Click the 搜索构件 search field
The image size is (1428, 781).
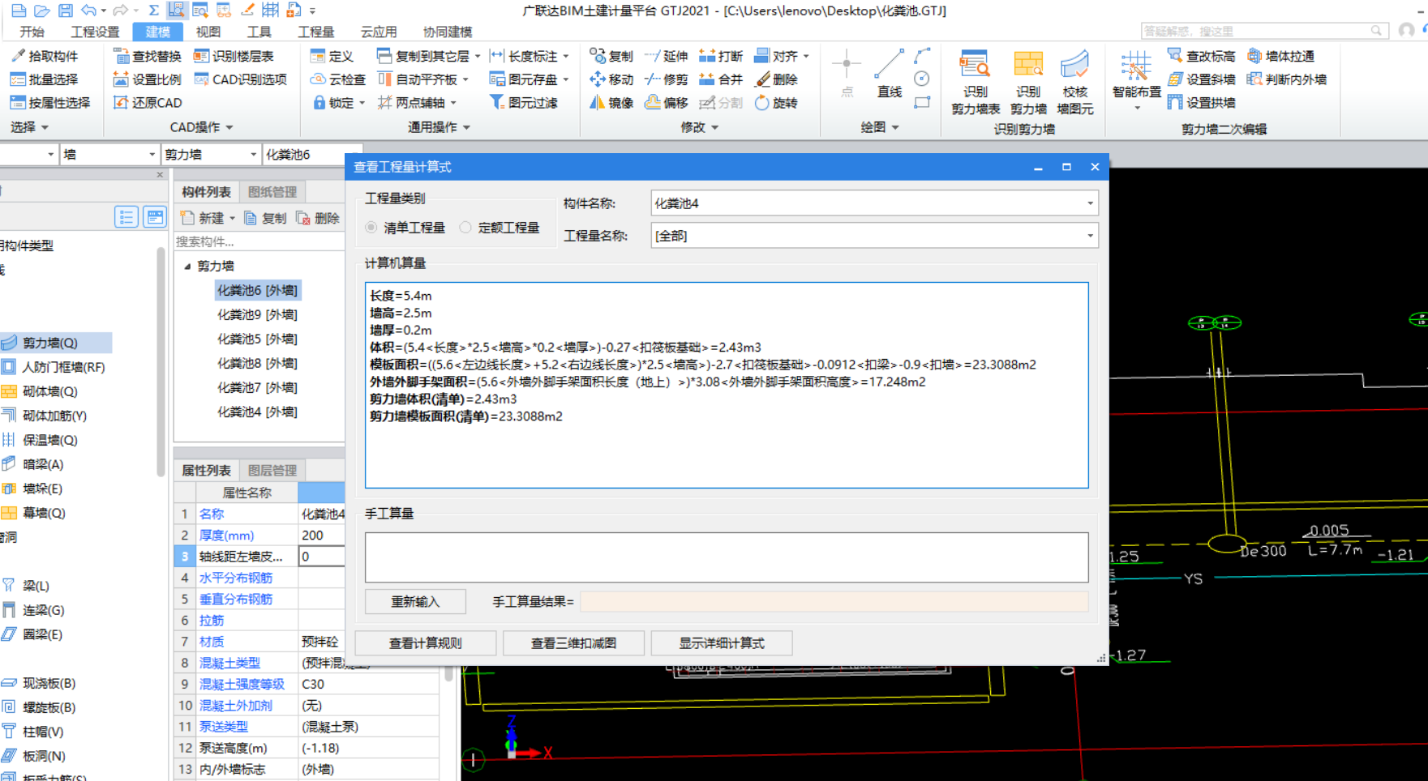point(259,241)
